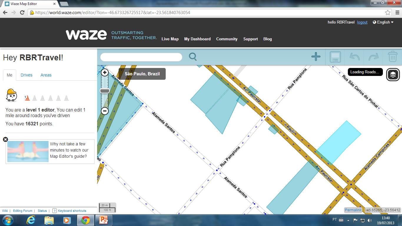Zoom out of the map with minus
Screen dimensions: 402x226
pyautogui.click(x=105, y=111)
